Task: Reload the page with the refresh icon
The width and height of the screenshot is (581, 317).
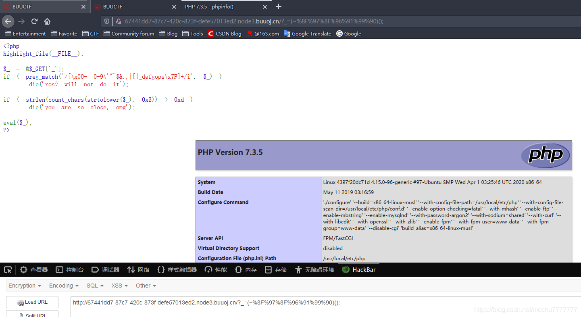Action: (34, 21)
